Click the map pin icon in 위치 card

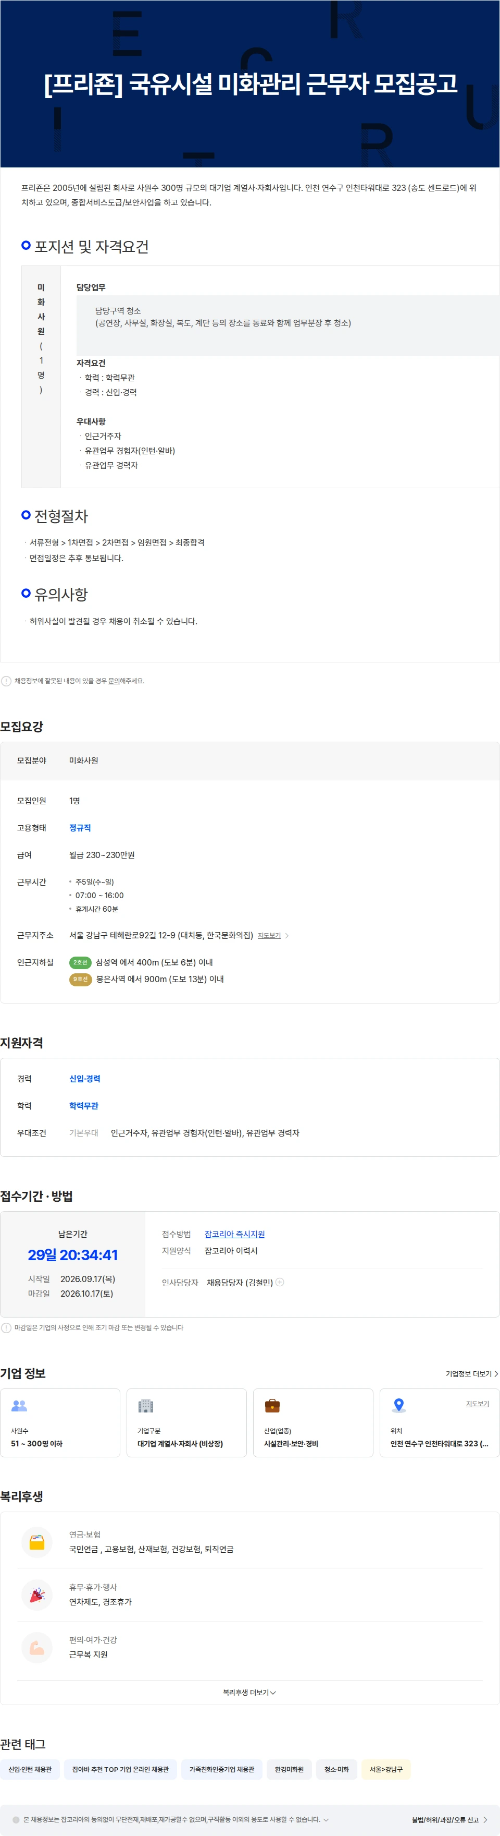pyautogui.click(x=399, y=1406)
